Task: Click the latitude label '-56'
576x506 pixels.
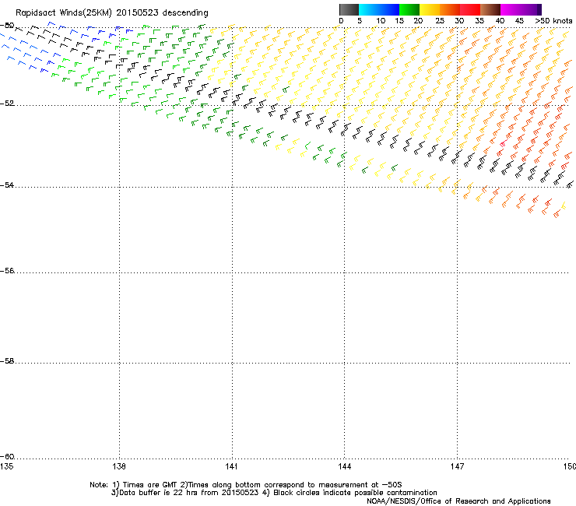Action: [x=7, y=270]
